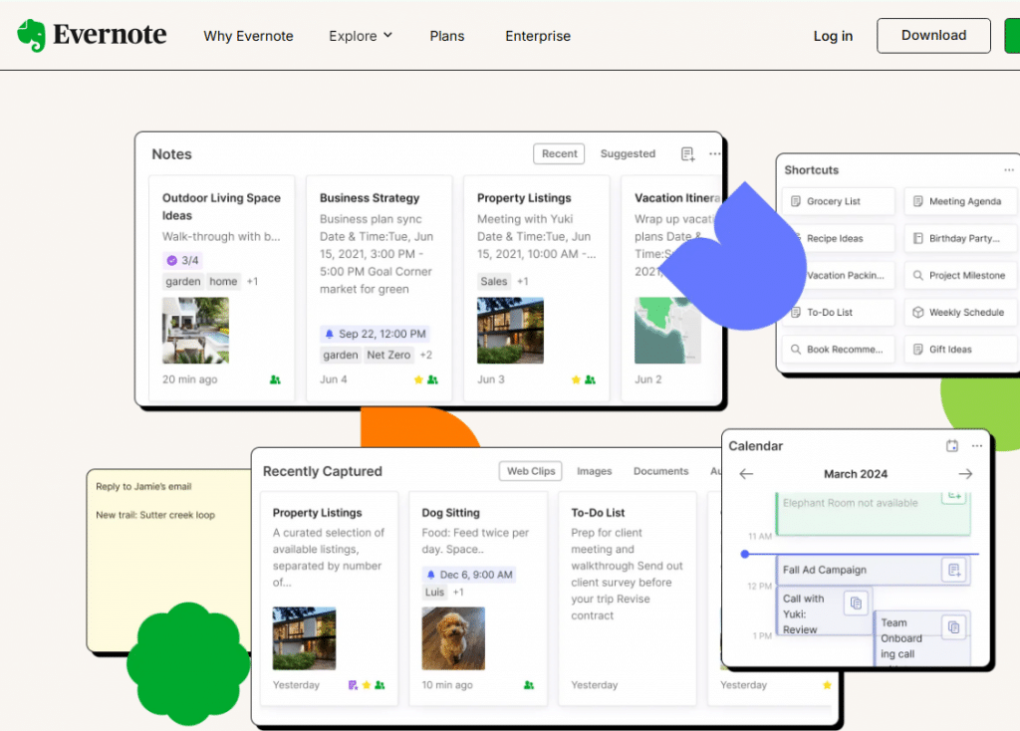Click the Net Zero tag
Screen dimensions: 1020x731
(388, 355)
